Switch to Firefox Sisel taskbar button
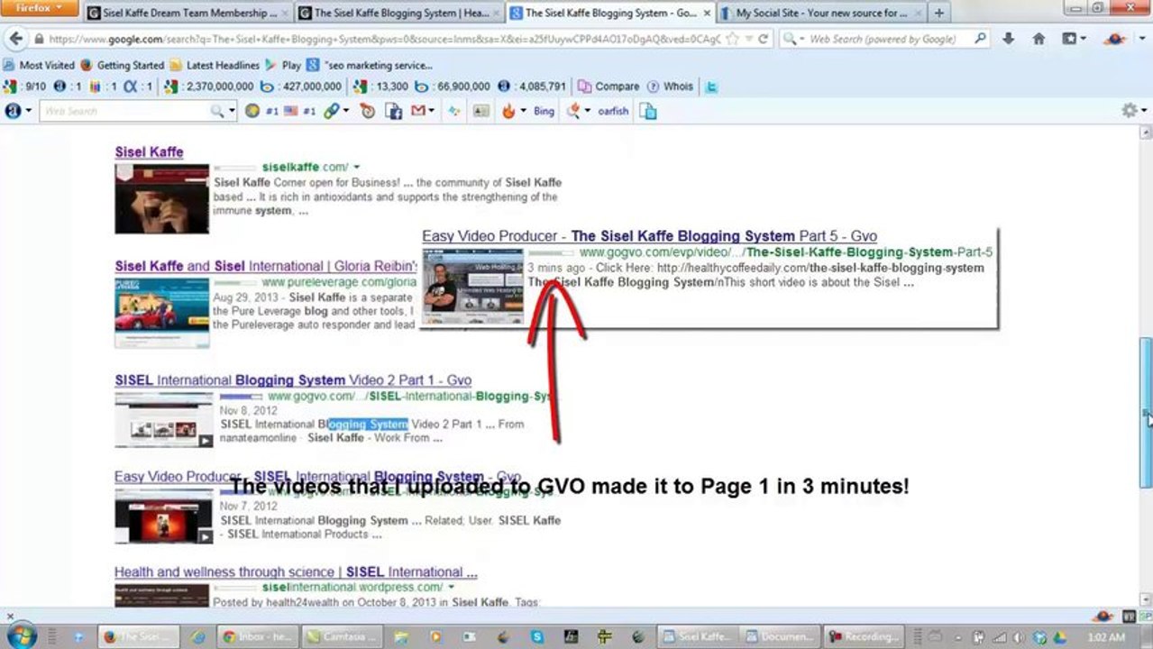The width and height of the screenshot is (1153, 649). pos(138,636)
